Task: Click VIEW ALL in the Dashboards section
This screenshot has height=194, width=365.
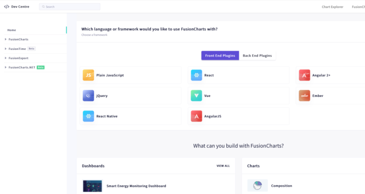Action: click(x=223, y=166)
